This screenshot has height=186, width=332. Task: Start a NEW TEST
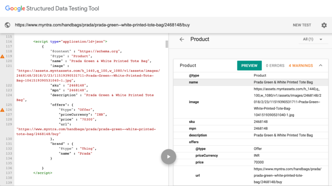coord(302,25)
